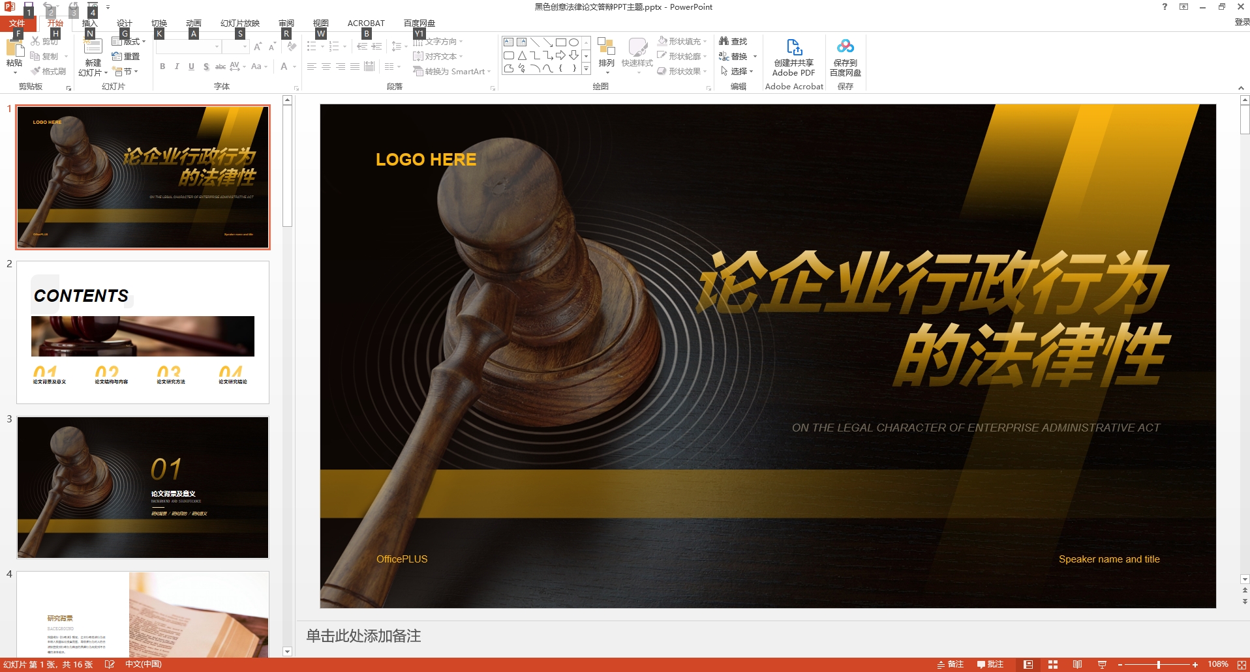
Task: Select the CONTENTS slide 2 thumbnail
Action: point(143,332)
